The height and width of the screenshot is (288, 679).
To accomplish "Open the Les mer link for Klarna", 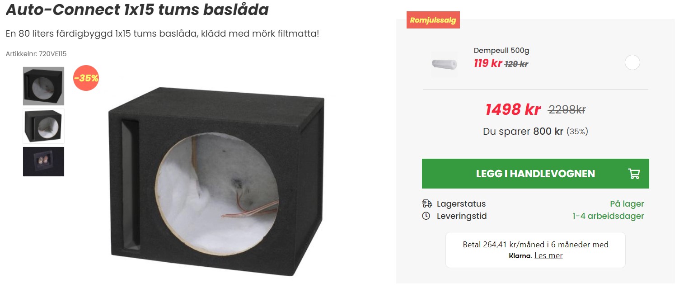I will coord(548,255).
